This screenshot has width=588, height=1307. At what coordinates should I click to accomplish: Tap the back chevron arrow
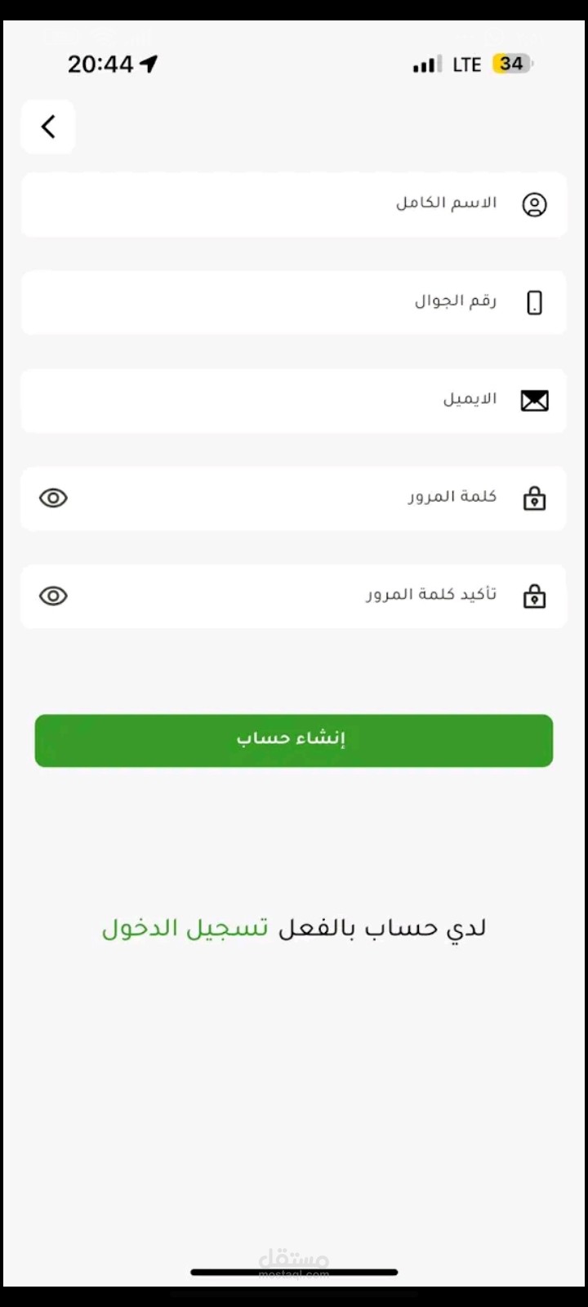(48, 127)
